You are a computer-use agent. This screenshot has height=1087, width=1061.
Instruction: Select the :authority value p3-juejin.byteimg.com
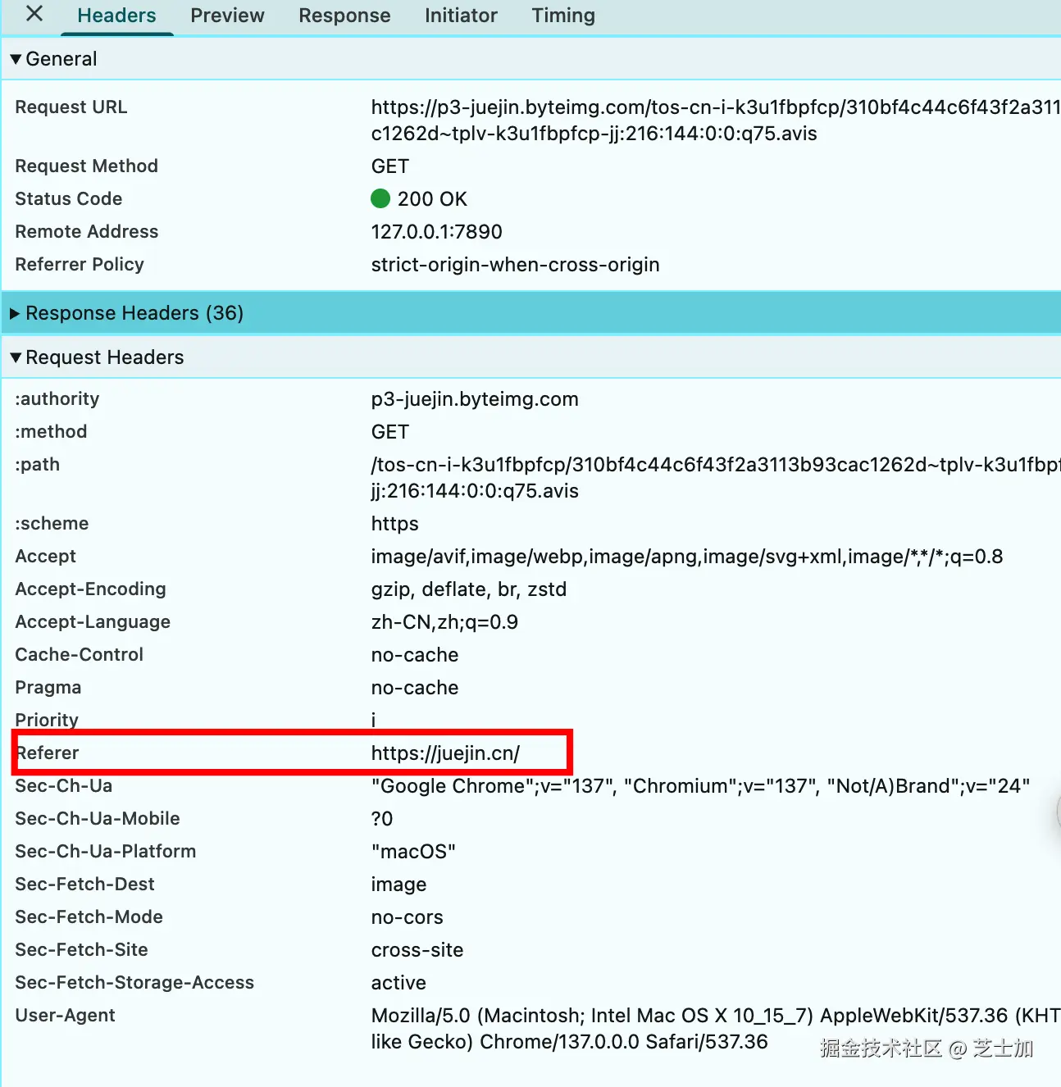(x=475, y=399)
